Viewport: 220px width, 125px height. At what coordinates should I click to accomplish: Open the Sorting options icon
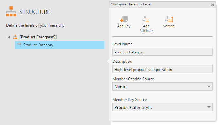(169, 19)
